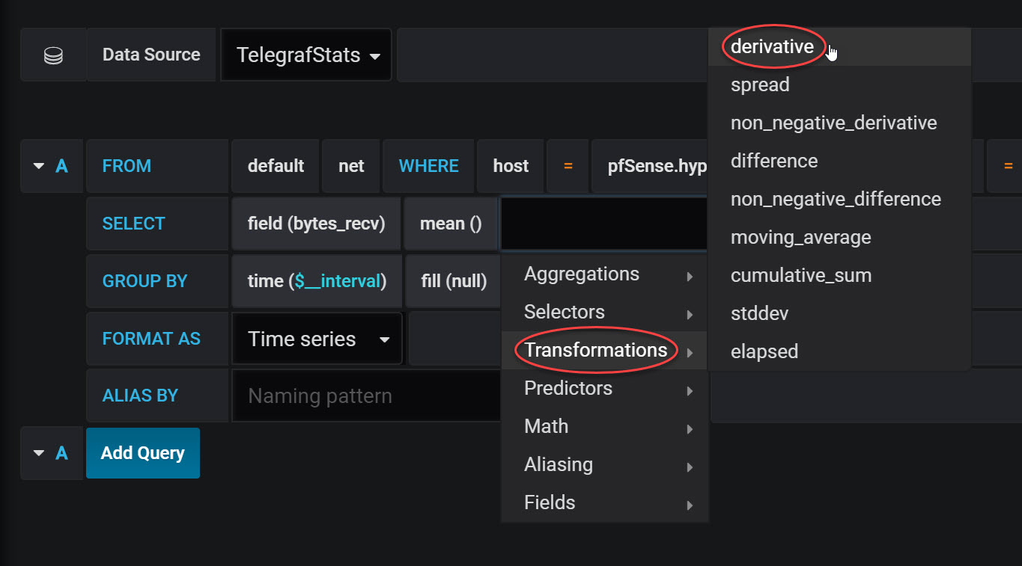Click the field (bytes_recv) segment
Screen dimensions: 1022x566
click(x=316, y=224)
